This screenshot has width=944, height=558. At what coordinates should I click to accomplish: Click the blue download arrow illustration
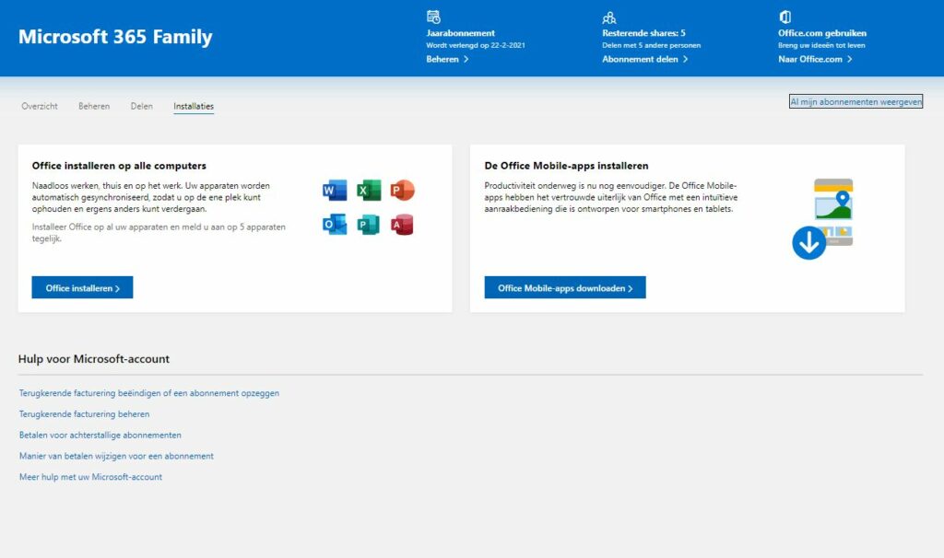pos(808,244)
